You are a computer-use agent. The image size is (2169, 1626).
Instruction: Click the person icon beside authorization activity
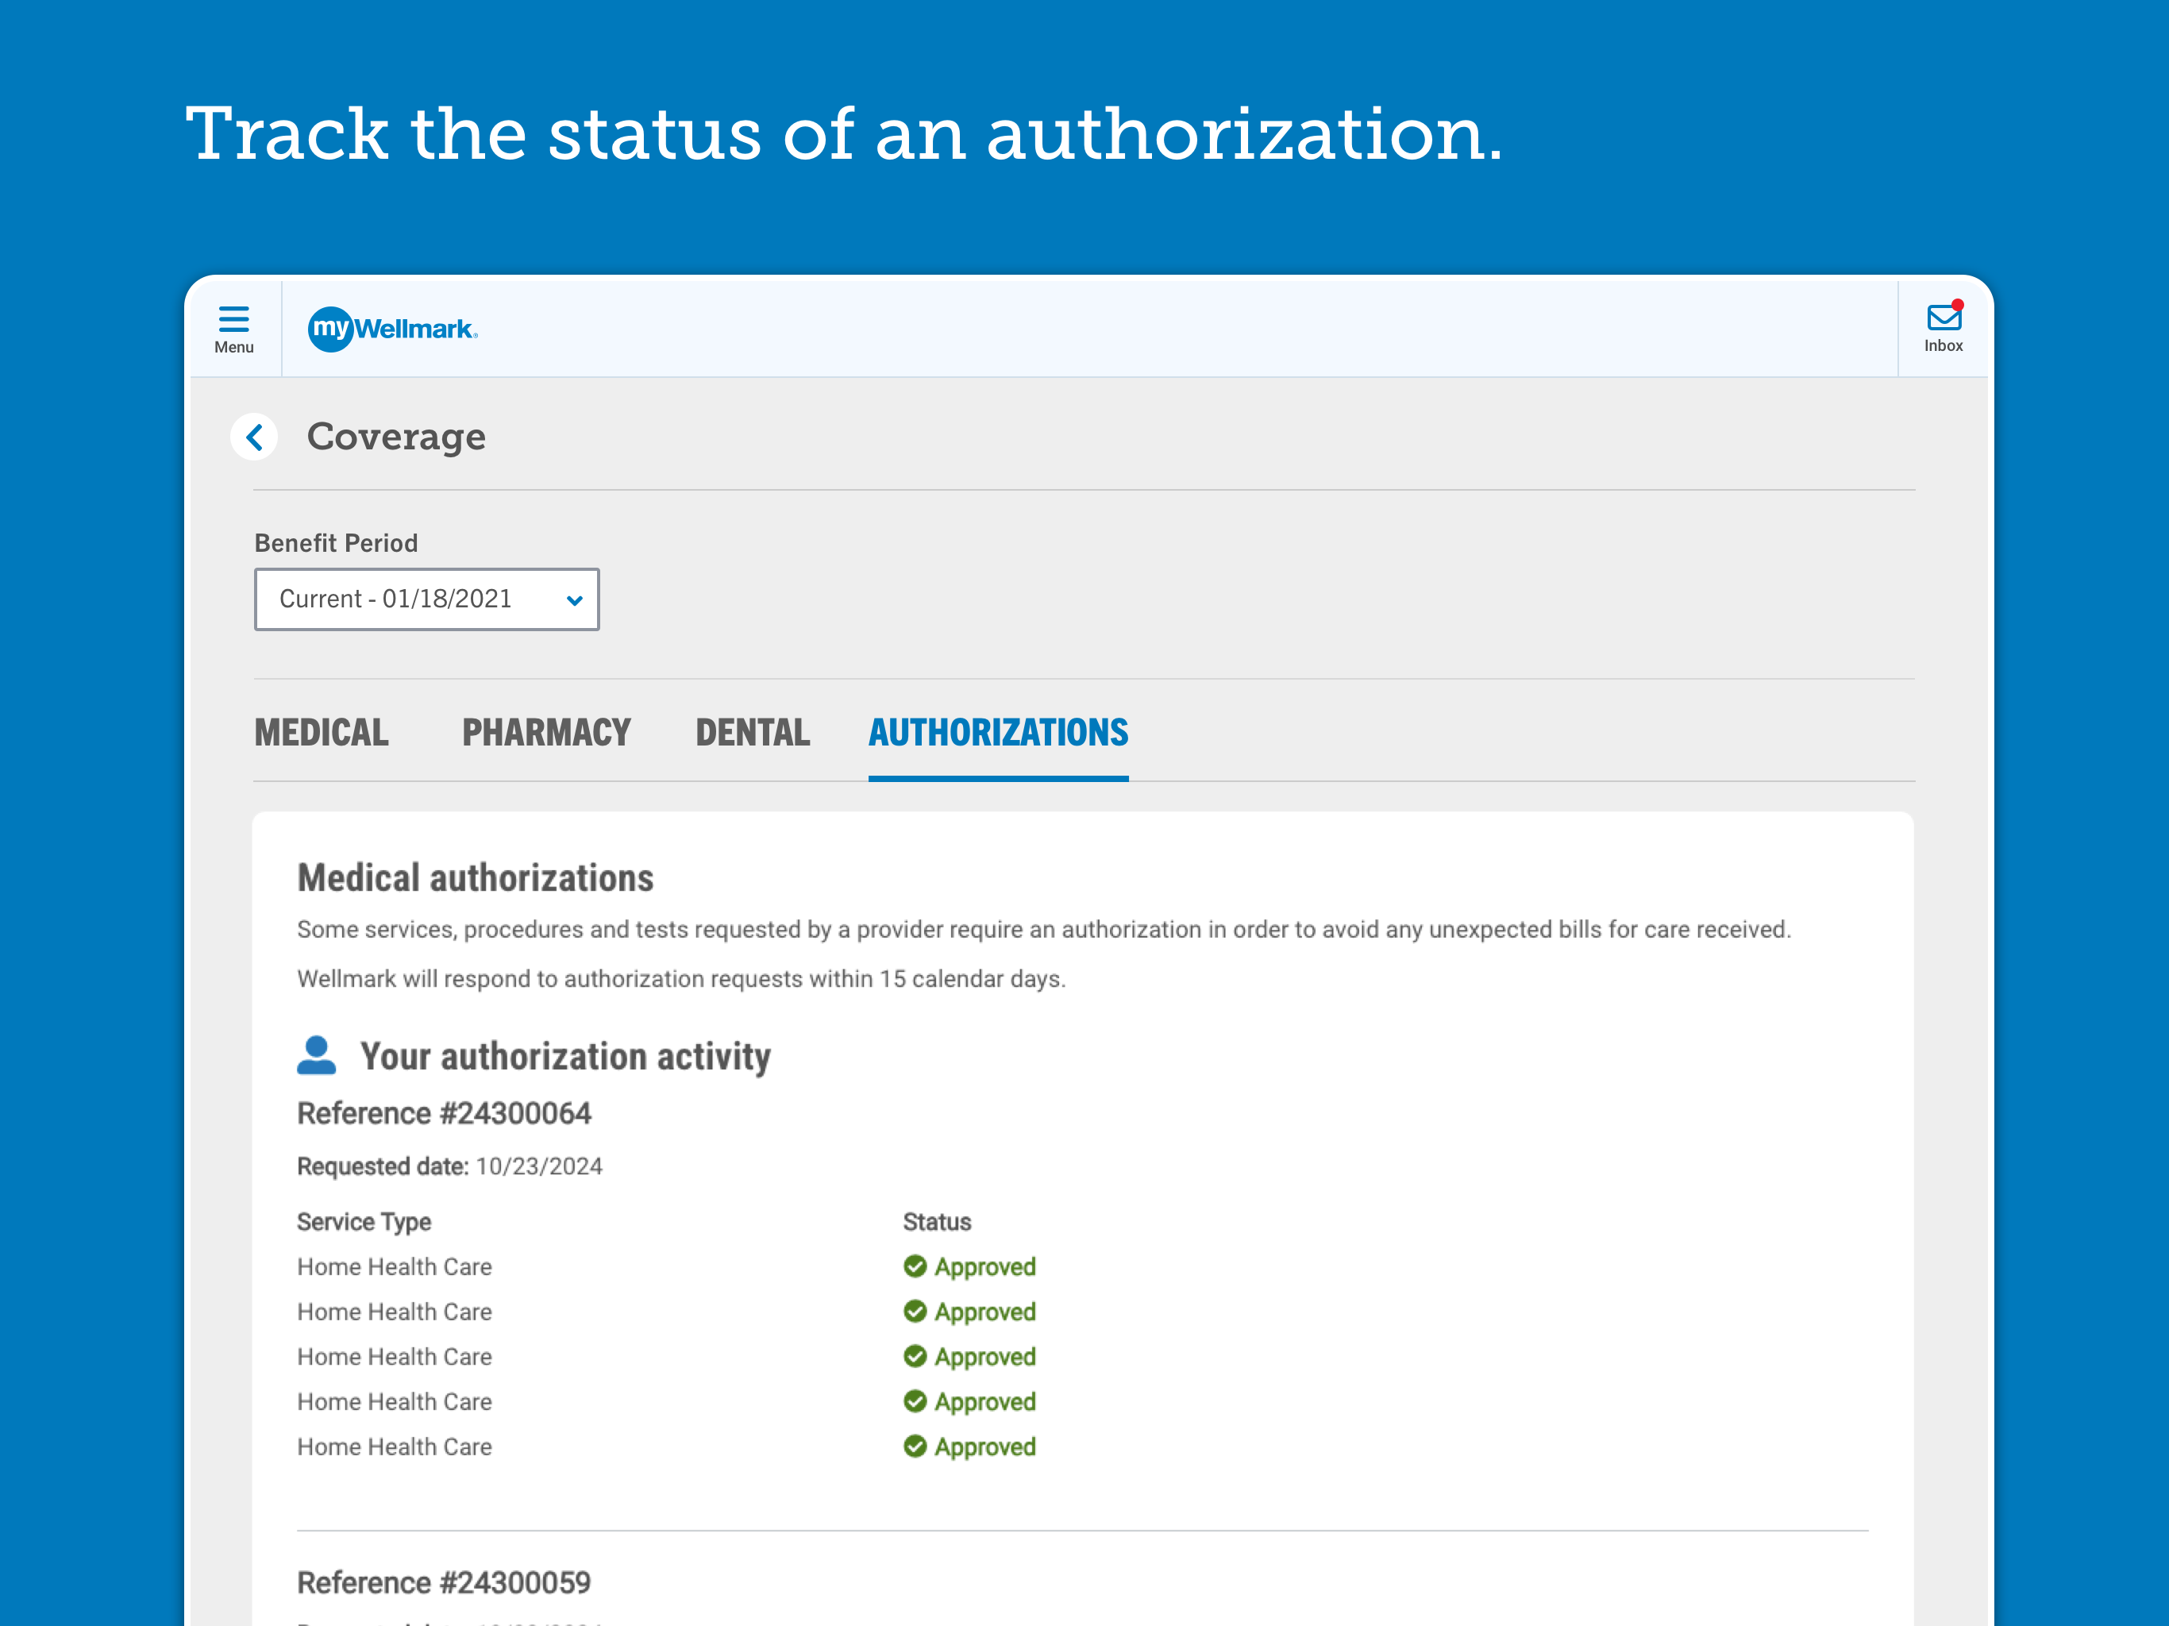coord(316,1055)
